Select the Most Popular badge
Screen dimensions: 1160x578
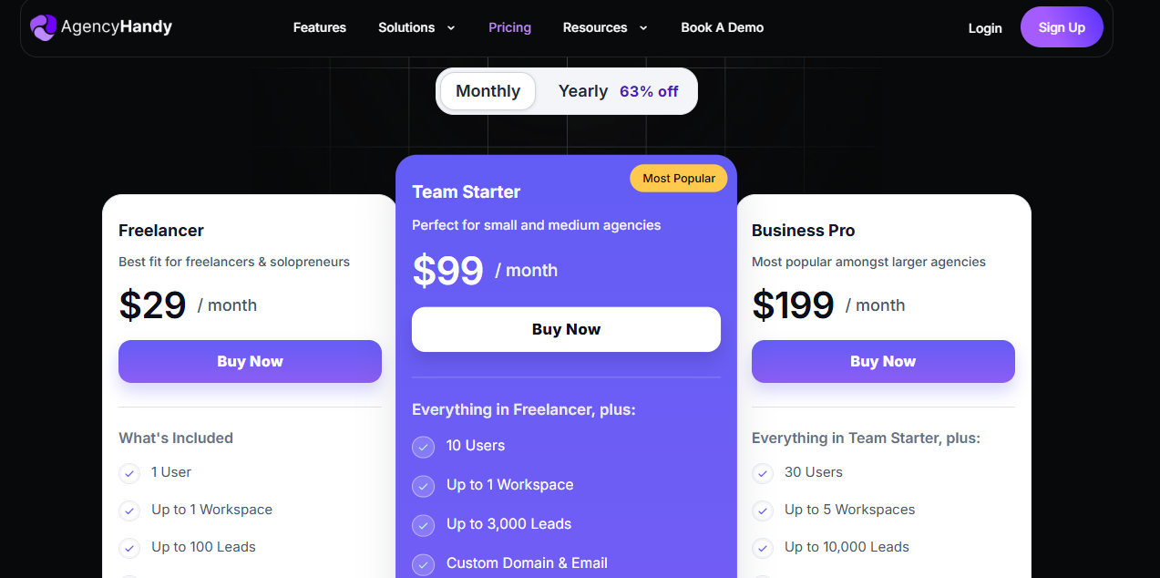pyautogui.click(x=678, y=178)
